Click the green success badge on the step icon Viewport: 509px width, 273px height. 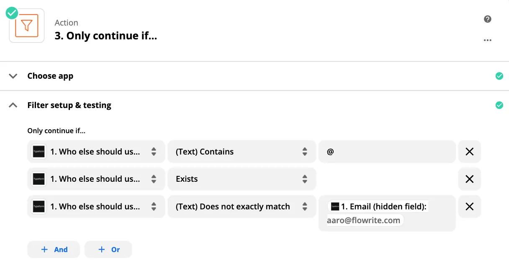11,13
